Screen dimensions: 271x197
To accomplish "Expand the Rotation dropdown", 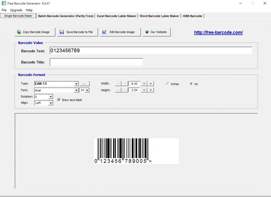I will [x=51, y=97].
